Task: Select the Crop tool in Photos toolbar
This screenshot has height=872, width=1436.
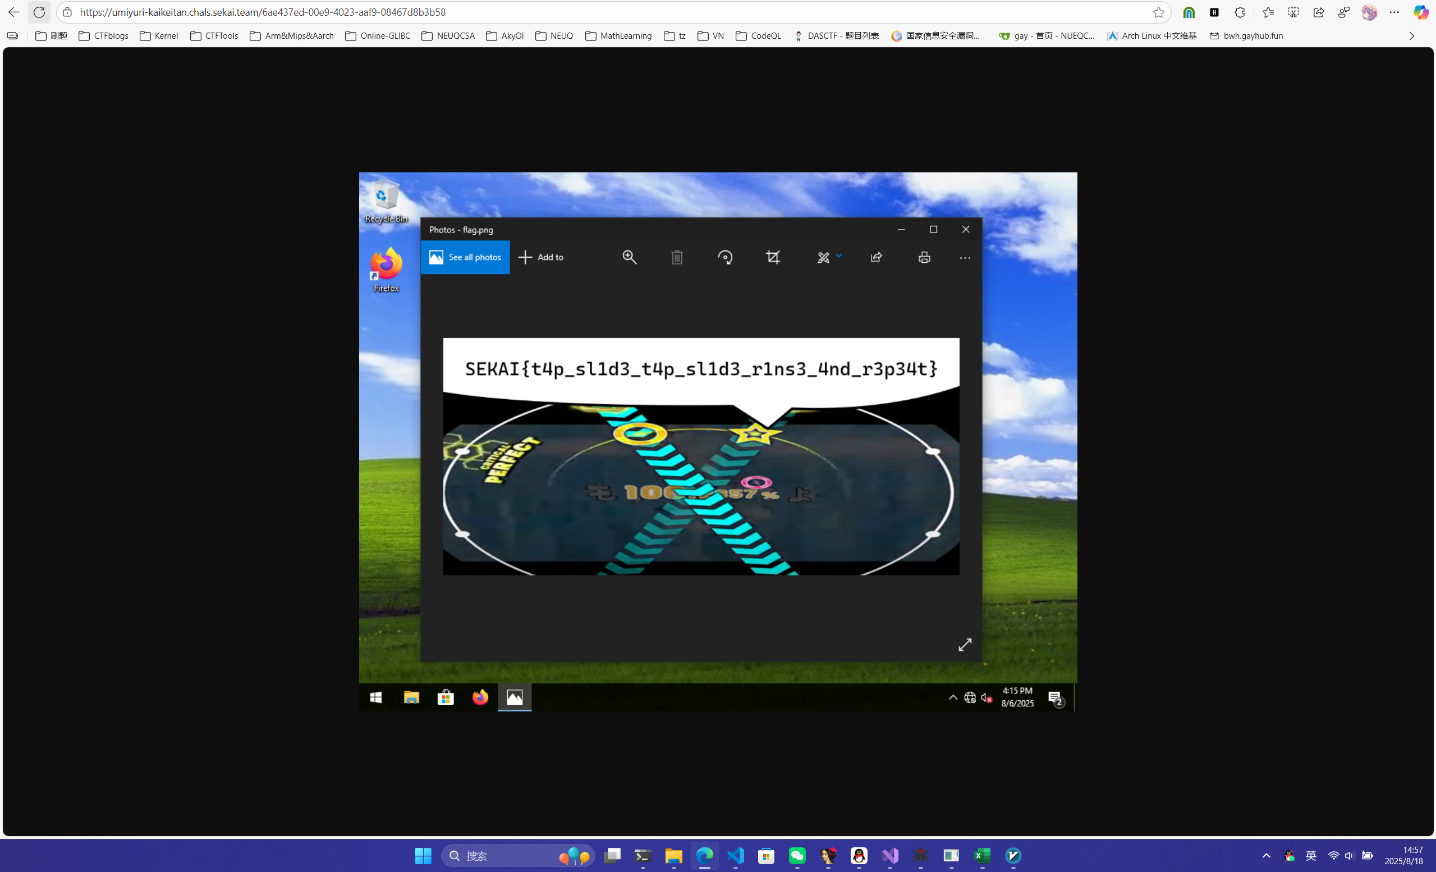Action: 773,257
